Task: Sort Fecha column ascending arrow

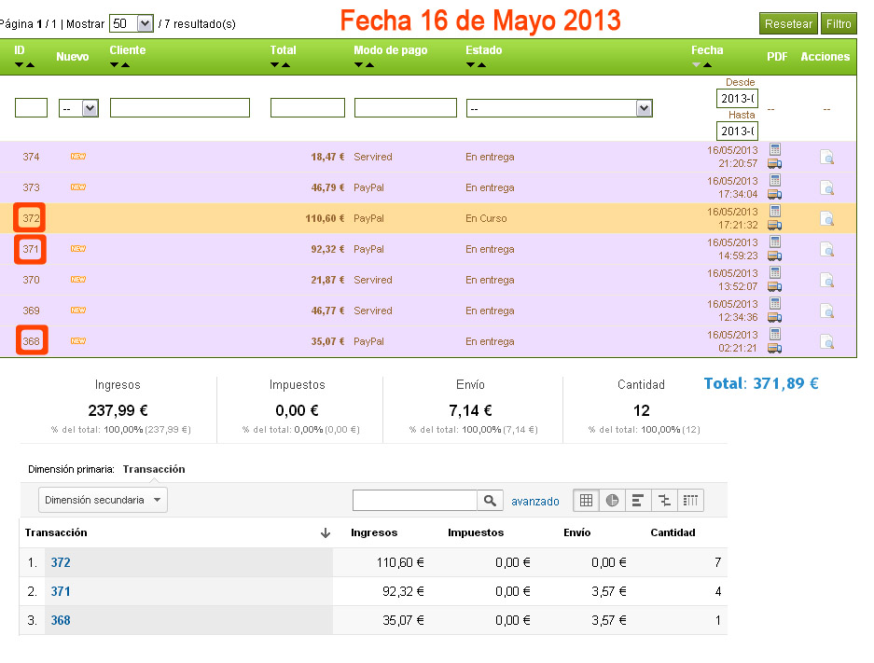Action: [707, 64]
